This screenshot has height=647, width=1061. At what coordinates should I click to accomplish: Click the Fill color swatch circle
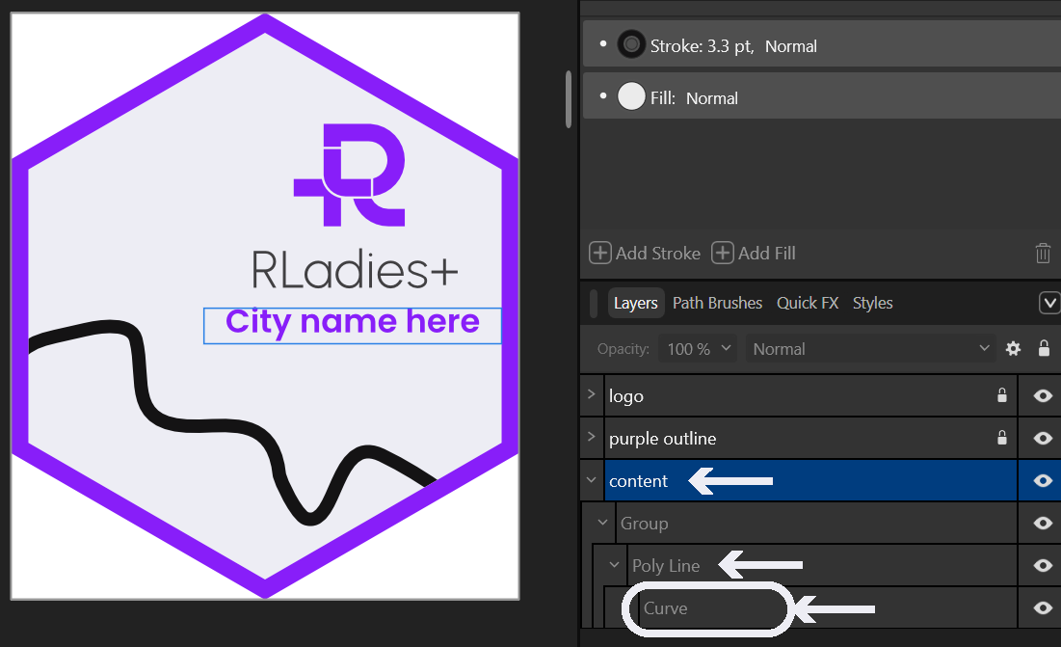click(x=631, y=96)
